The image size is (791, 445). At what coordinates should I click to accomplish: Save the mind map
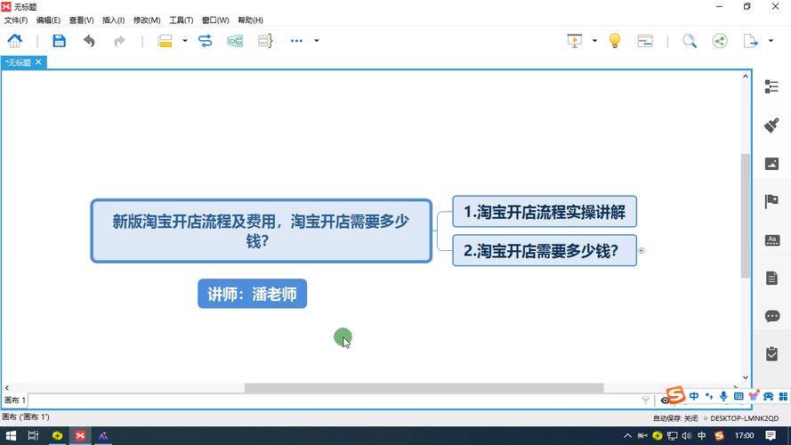pos(59,40)
